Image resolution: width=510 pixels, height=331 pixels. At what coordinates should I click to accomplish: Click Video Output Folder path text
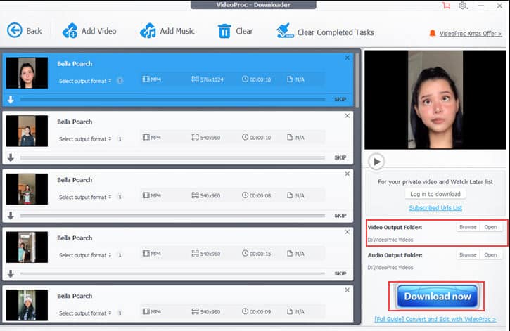(390, 240)
